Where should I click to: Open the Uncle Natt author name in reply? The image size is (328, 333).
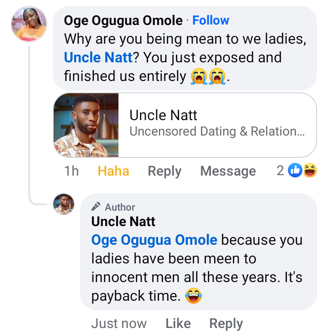click(123, 222)
